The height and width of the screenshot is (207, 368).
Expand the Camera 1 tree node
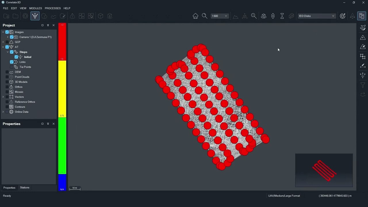(8, 37)
